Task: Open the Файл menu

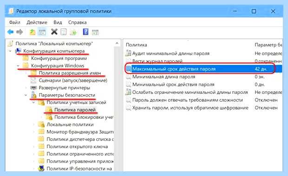Action: tap(15, 22)
